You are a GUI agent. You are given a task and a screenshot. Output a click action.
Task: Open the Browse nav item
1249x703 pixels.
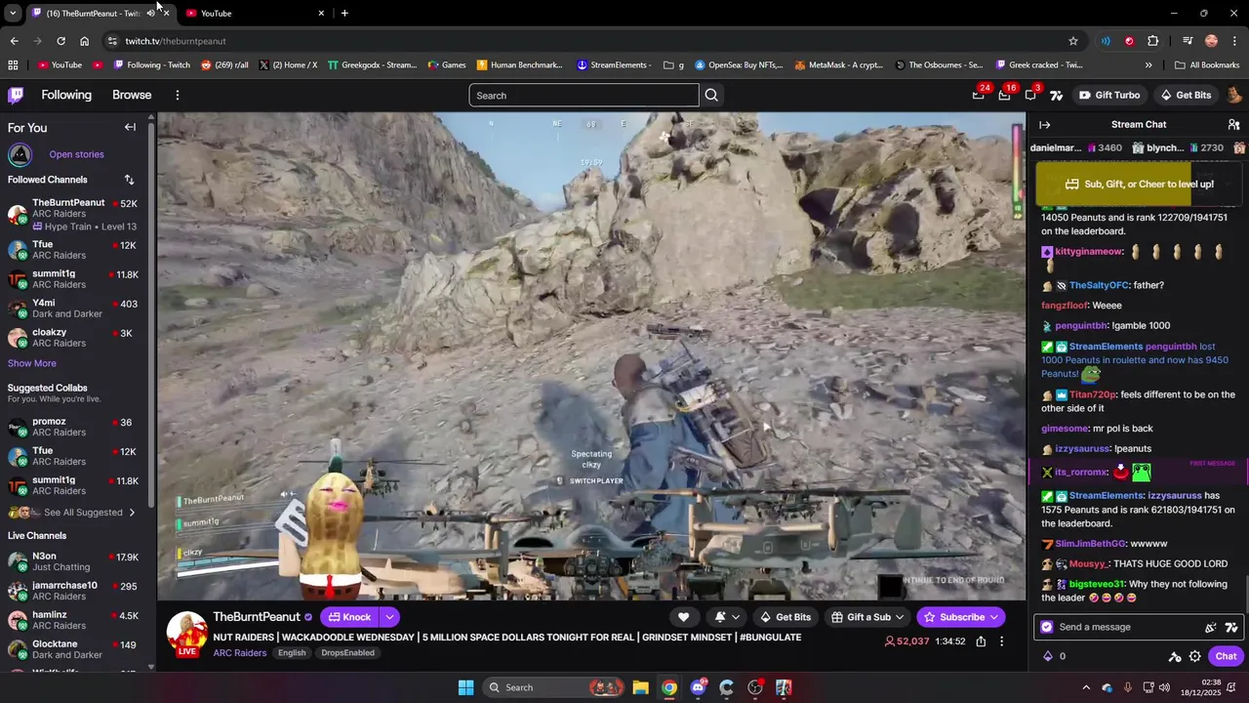132,95
